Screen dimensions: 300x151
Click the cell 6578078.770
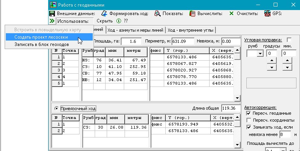point(187,77)
